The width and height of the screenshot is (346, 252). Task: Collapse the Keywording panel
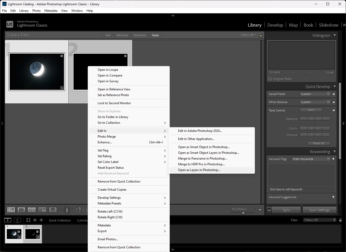click(x=335, y=151)
